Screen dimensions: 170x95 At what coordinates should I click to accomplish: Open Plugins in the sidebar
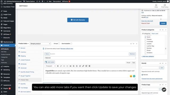(6, 88)
